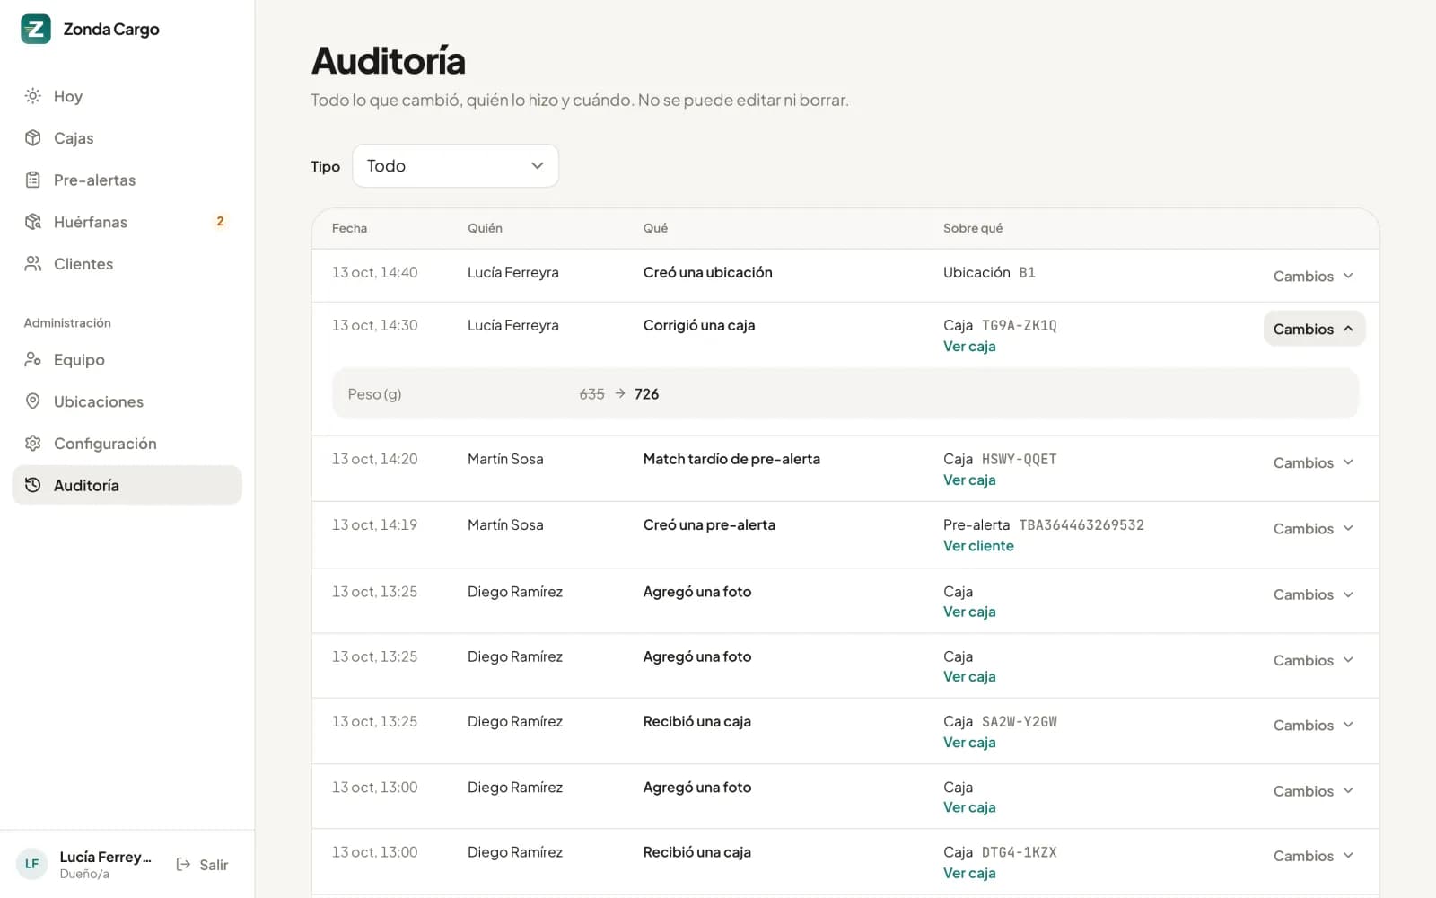Click Salir to log out
1436x898 pixels.
pos(202,864)
